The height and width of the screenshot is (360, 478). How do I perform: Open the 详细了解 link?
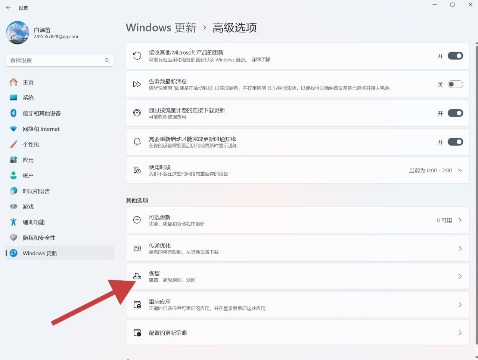click(x=261, y=60)
